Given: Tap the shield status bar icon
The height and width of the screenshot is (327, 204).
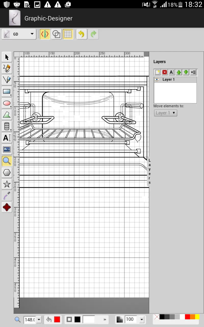Looking at the screenshot, I should click(7, 4).
